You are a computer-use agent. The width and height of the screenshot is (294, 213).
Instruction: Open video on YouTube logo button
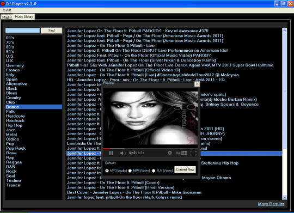point(181,153)
